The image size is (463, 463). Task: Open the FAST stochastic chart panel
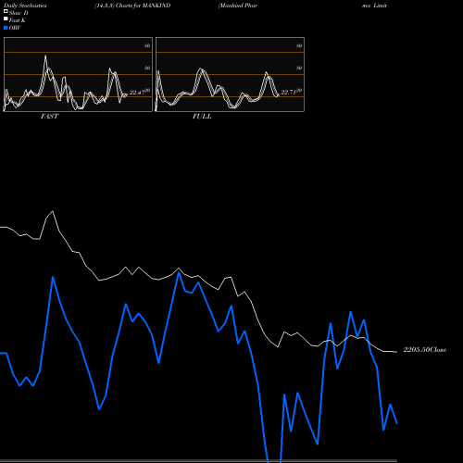tap(78, 74)
